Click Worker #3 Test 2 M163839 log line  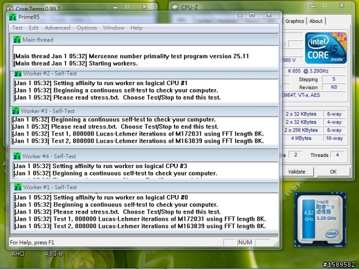(x=138, y=141)
